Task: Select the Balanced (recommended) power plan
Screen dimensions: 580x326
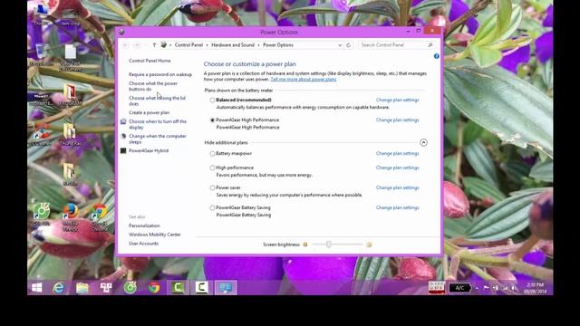Action: pos(212,101)
